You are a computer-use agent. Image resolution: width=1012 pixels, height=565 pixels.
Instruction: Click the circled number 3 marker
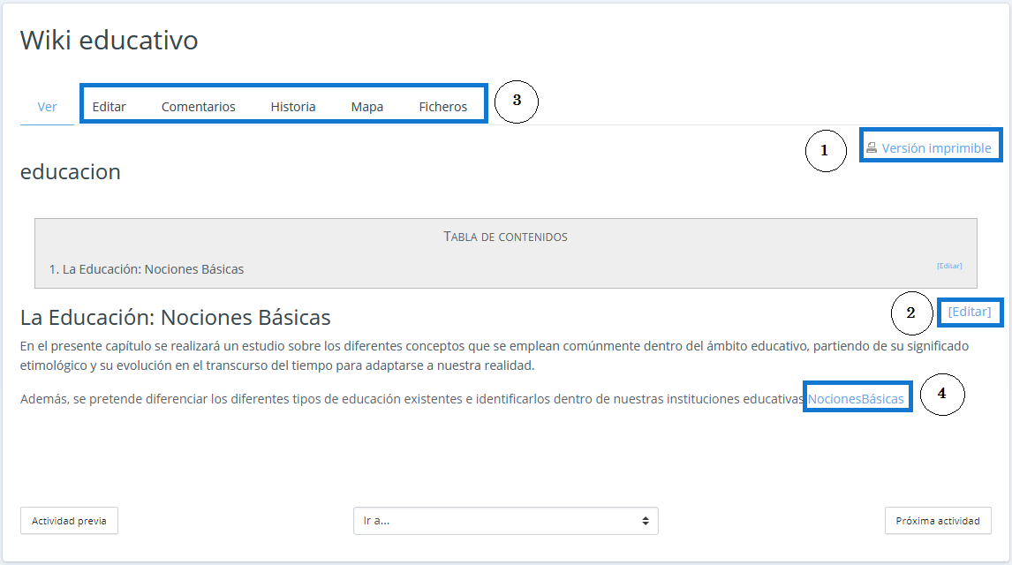(517, 102)
